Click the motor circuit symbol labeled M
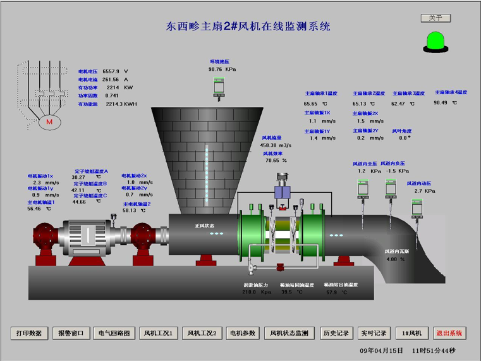 pyautogui.click(x=48, y=120)
